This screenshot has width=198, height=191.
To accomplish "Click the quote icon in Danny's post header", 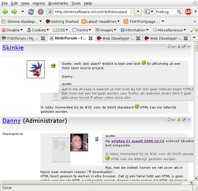I will pyautogui.click(x=189, y=119).
